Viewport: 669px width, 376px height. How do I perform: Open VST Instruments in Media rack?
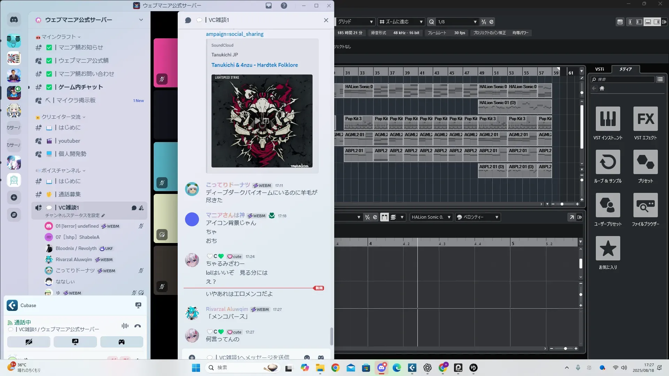pyautogui.click(x=608, y=119)
